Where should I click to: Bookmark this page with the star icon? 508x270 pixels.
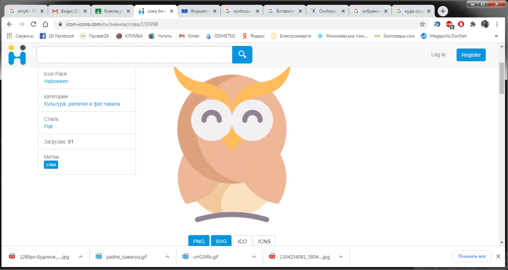422,24
